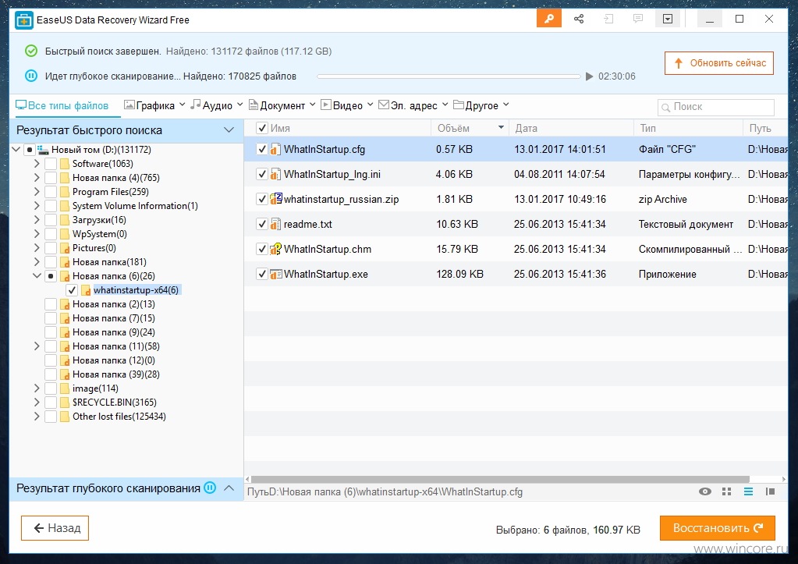
Task: Click the $RECYCLE.BIN folder icon
Action: pos(65,402)
